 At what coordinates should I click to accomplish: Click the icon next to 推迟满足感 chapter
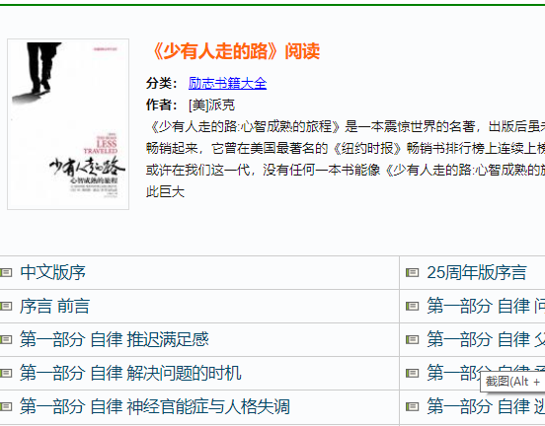click(x=6, y=339)
